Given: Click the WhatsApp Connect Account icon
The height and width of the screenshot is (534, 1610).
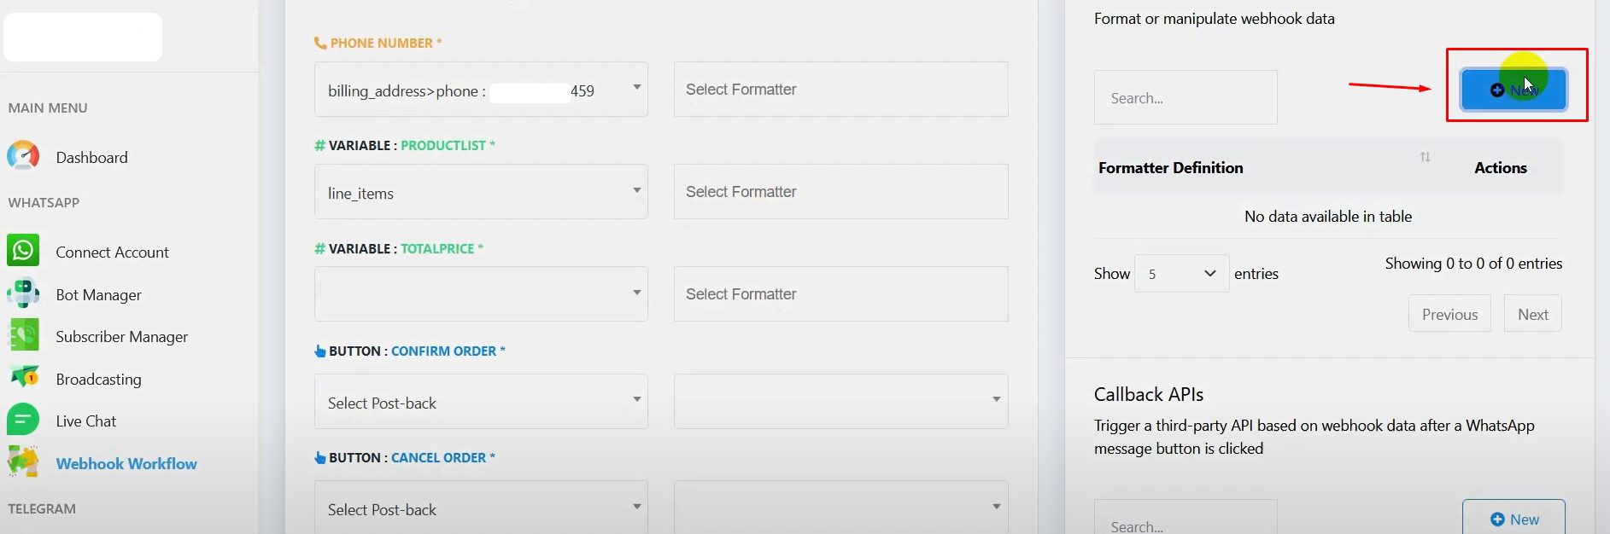Looking at the screenshot, I should [23, 251].
